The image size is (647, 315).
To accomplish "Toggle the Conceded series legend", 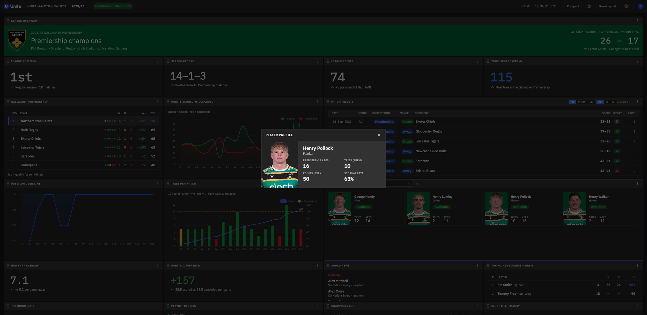I will 307,119.
